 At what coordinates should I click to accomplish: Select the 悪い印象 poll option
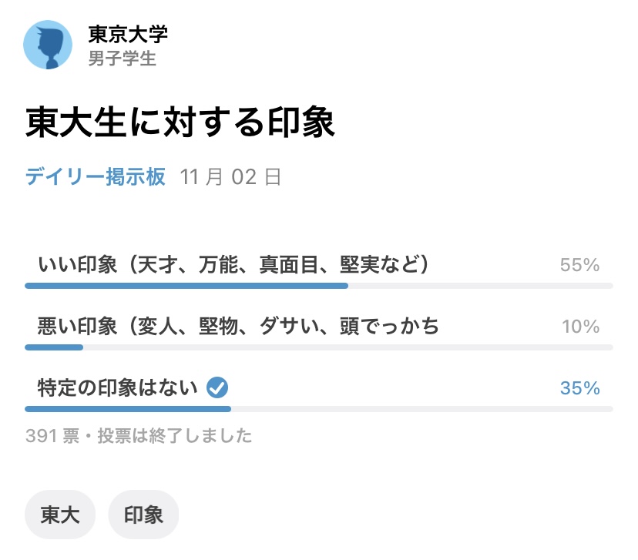point(238,327)
